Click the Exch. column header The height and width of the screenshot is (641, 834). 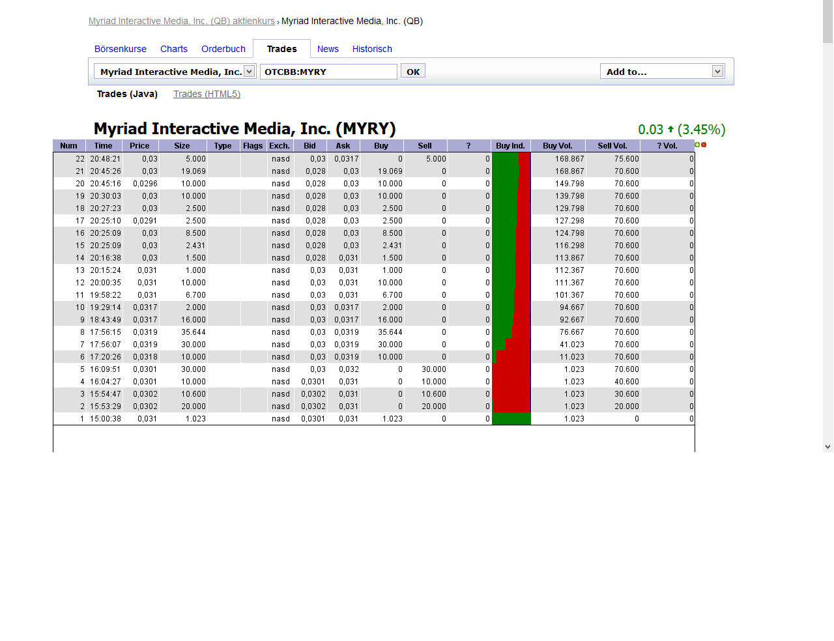point(280,146)
